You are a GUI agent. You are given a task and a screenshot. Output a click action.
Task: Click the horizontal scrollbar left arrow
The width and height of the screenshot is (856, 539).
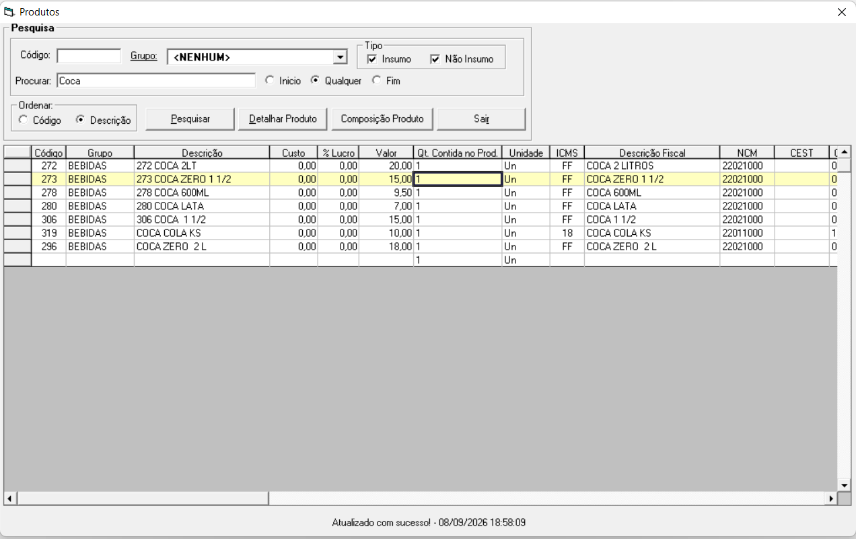coord(10,499)
